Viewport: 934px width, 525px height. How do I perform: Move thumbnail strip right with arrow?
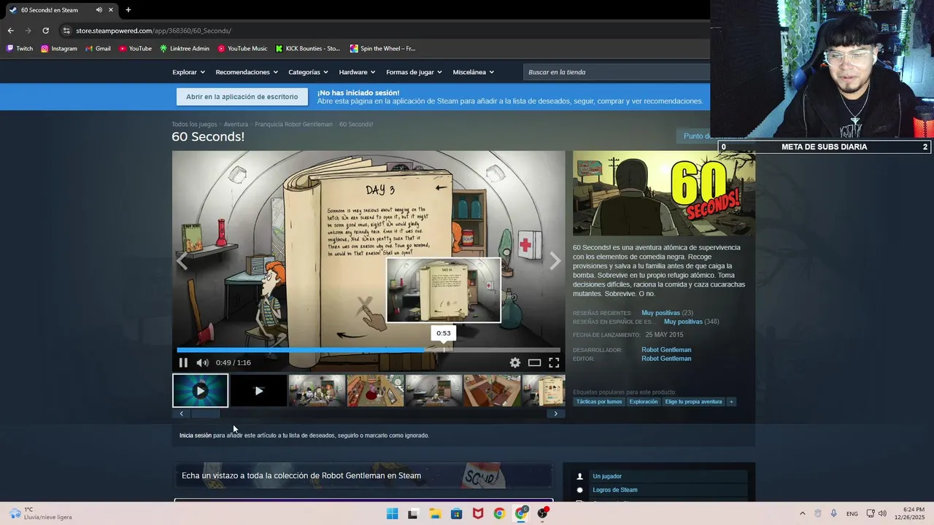coord(555,413)
